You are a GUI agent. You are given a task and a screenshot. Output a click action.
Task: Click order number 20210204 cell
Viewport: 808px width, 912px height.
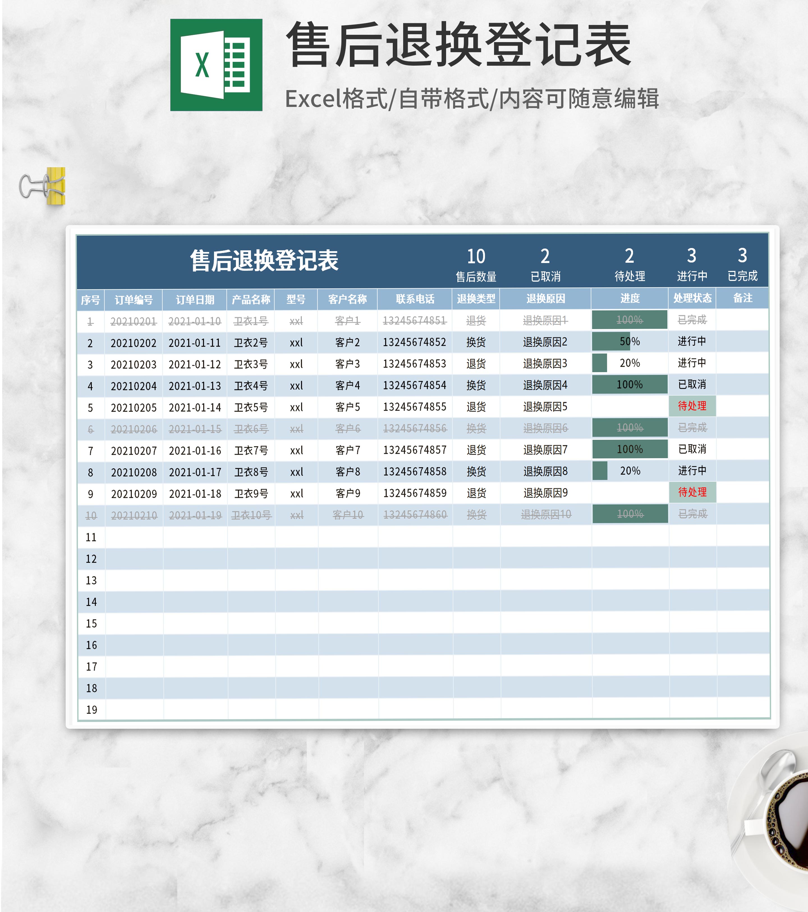[x=133, y=386]
